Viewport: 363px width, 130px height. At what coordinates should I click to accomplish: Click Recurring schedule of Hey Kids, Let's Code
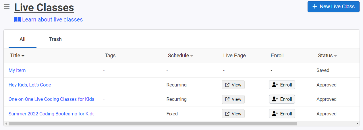[x=177, y=85]
